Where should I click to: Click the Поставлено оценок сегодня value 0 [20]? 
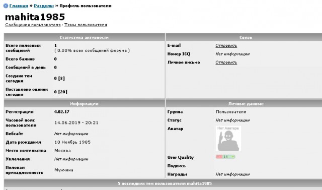coord(60,92)
